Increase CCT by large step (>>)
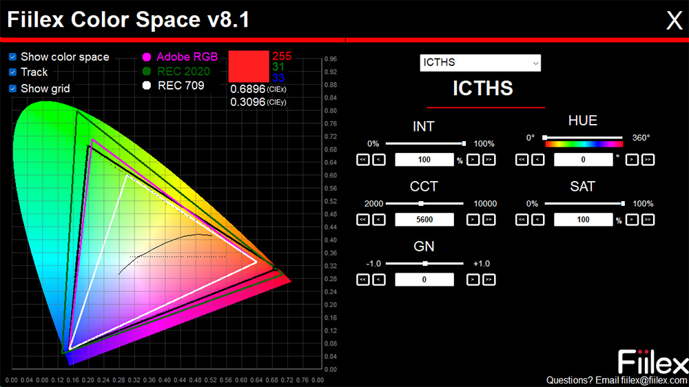Image resolution: width=689 pixels, height=387 pixels. (489, 220)
